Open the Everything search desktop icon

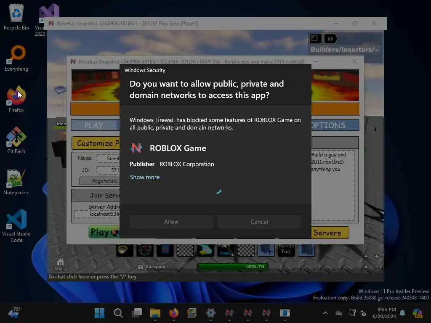(16, 58)
